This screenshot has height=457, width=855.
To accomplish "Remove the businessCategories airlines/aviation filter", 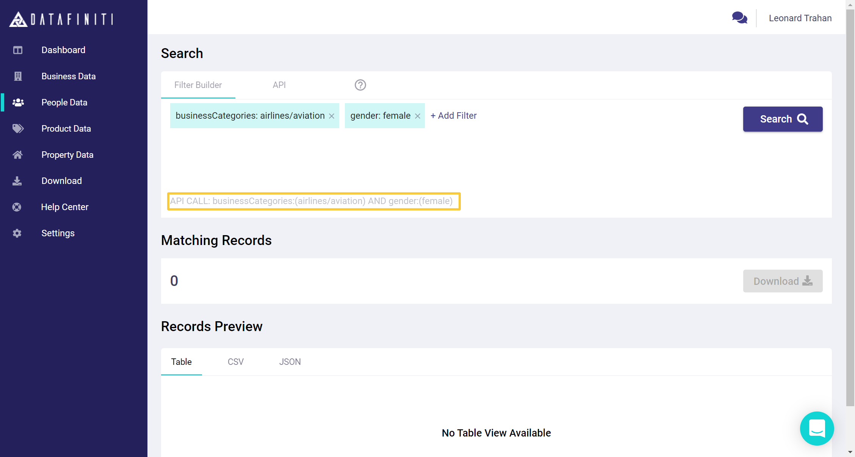I will coord(332,116).
